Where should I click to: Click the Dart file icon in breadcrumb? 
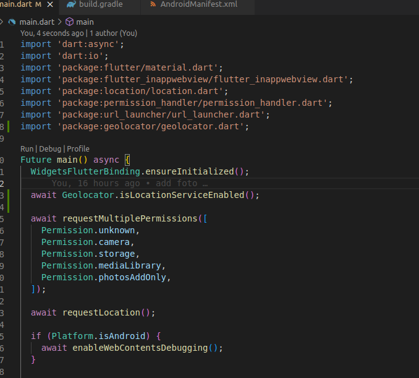12,22
